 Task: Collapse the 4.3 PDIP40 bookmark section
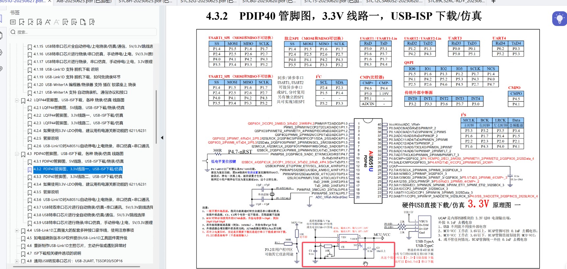click(17, 154)
